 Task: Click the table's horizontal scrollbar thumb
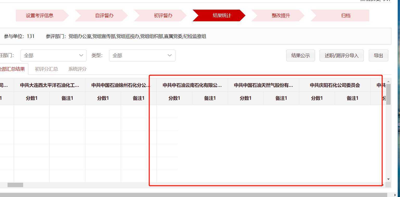point(15,185)
